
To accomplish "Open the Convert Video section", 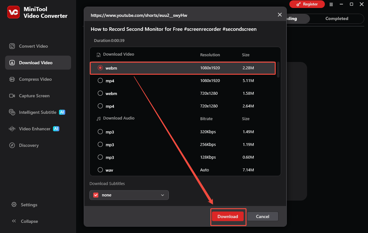I will (38, 46).
